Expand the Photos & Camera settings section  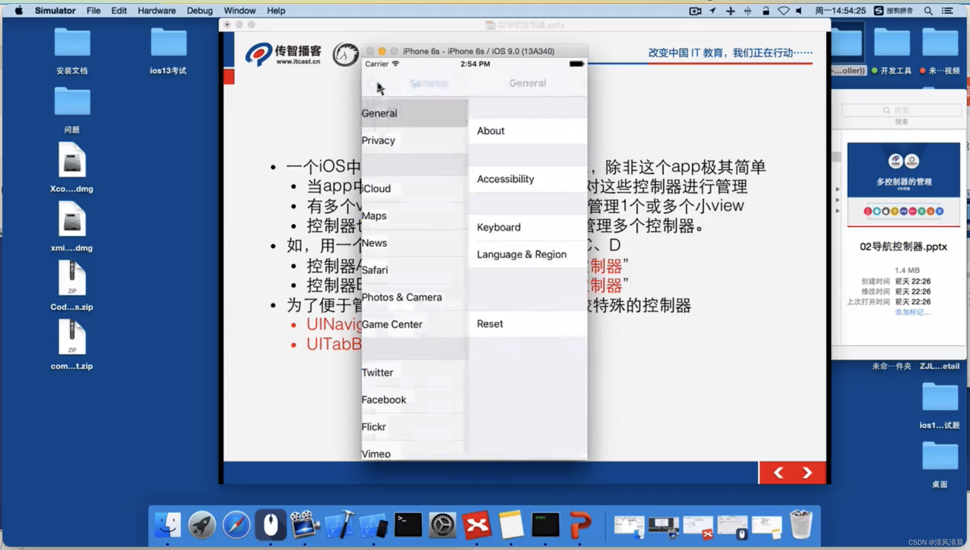402,297
